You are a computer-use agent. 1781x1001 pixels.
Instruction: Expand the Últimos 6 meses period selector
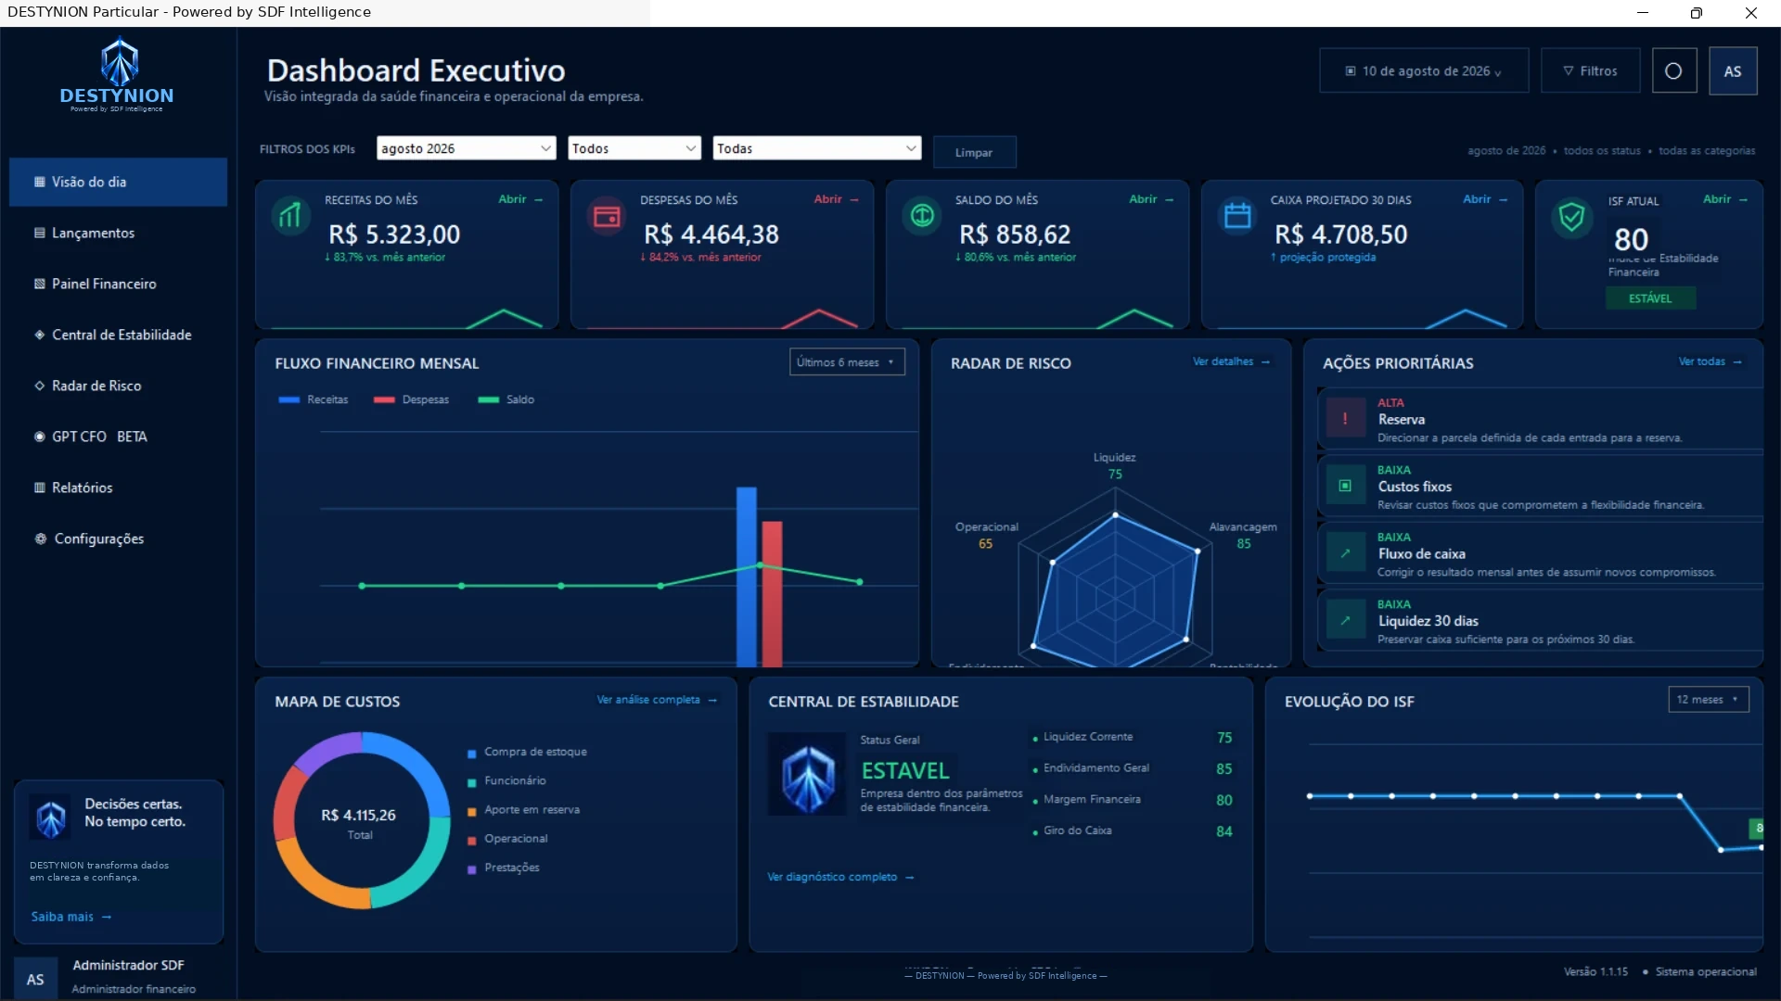847,362
